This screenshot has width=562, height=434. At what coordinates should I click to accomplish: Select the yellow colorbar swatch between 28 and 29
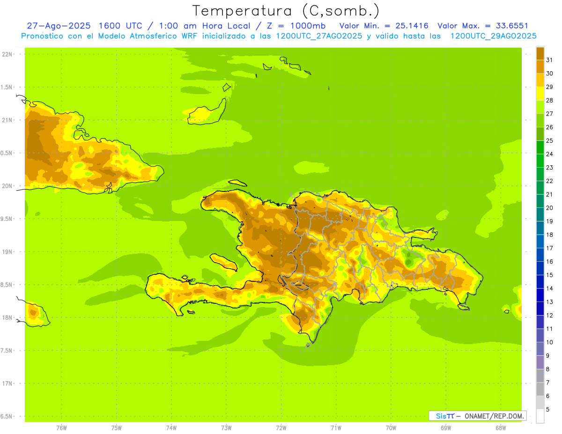point(540,94)
